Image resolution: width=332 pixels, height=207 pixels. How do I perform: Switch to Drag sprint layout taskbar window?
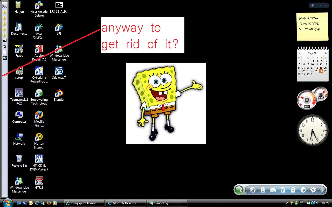[84, 203]
